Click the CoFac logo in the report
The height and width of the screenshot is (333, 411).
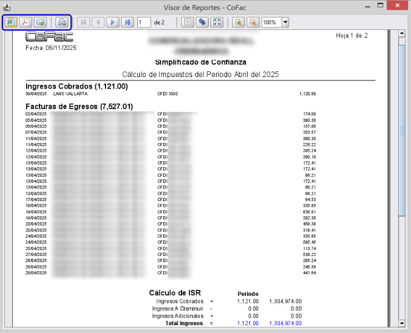49,37
